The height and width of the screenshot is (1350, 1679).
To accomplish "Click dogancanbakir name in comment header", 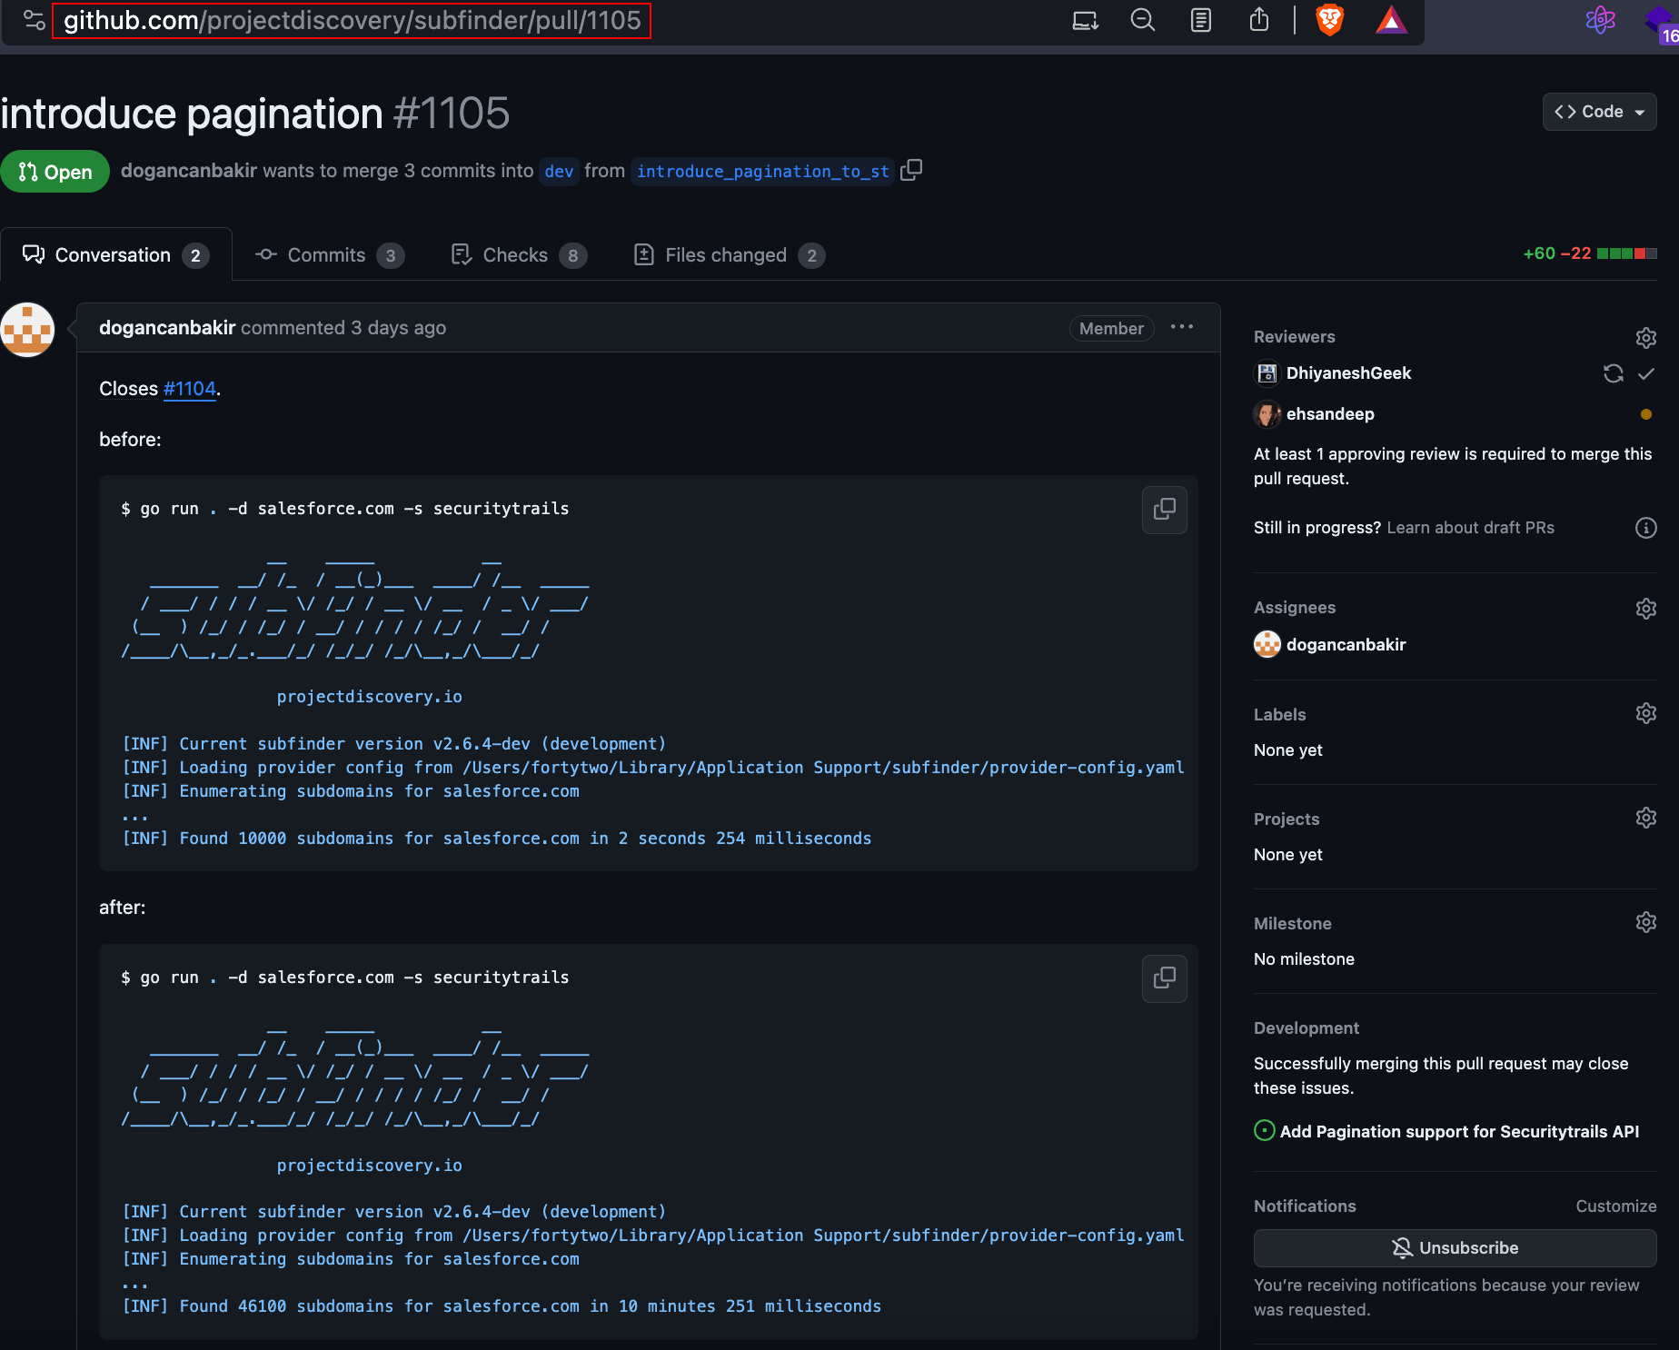I will pyautogui.click(x=167, y=328).
